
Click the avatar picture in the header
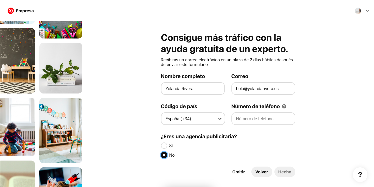tap(358, 11)
